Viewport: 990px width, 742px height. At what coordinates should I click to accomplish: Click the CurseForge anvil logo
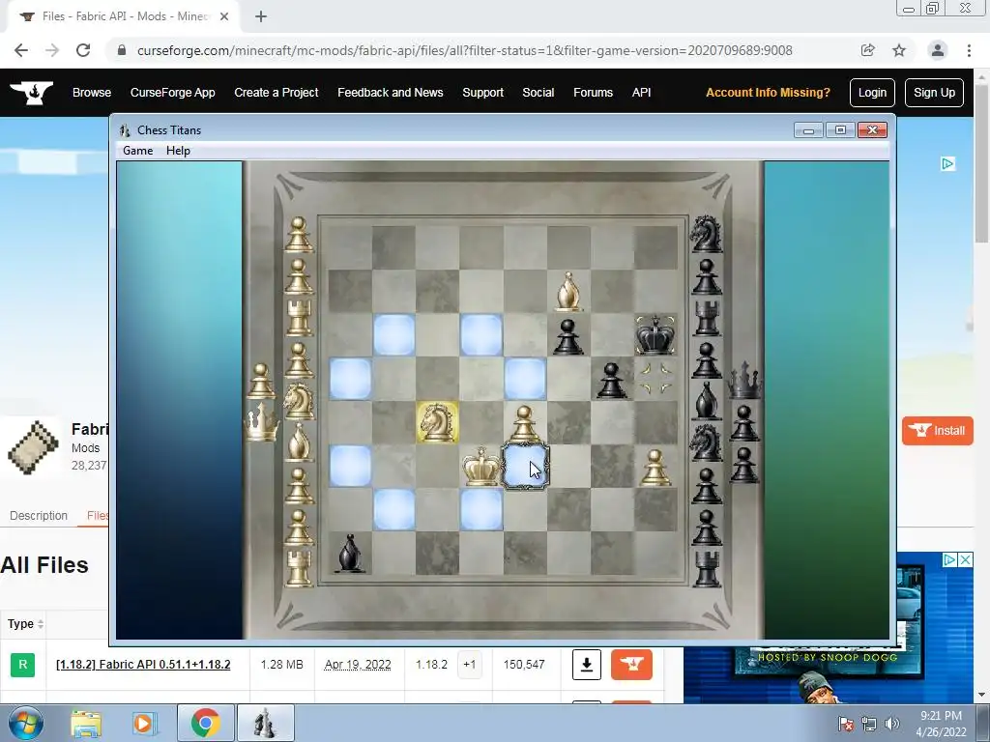point(32,93)
